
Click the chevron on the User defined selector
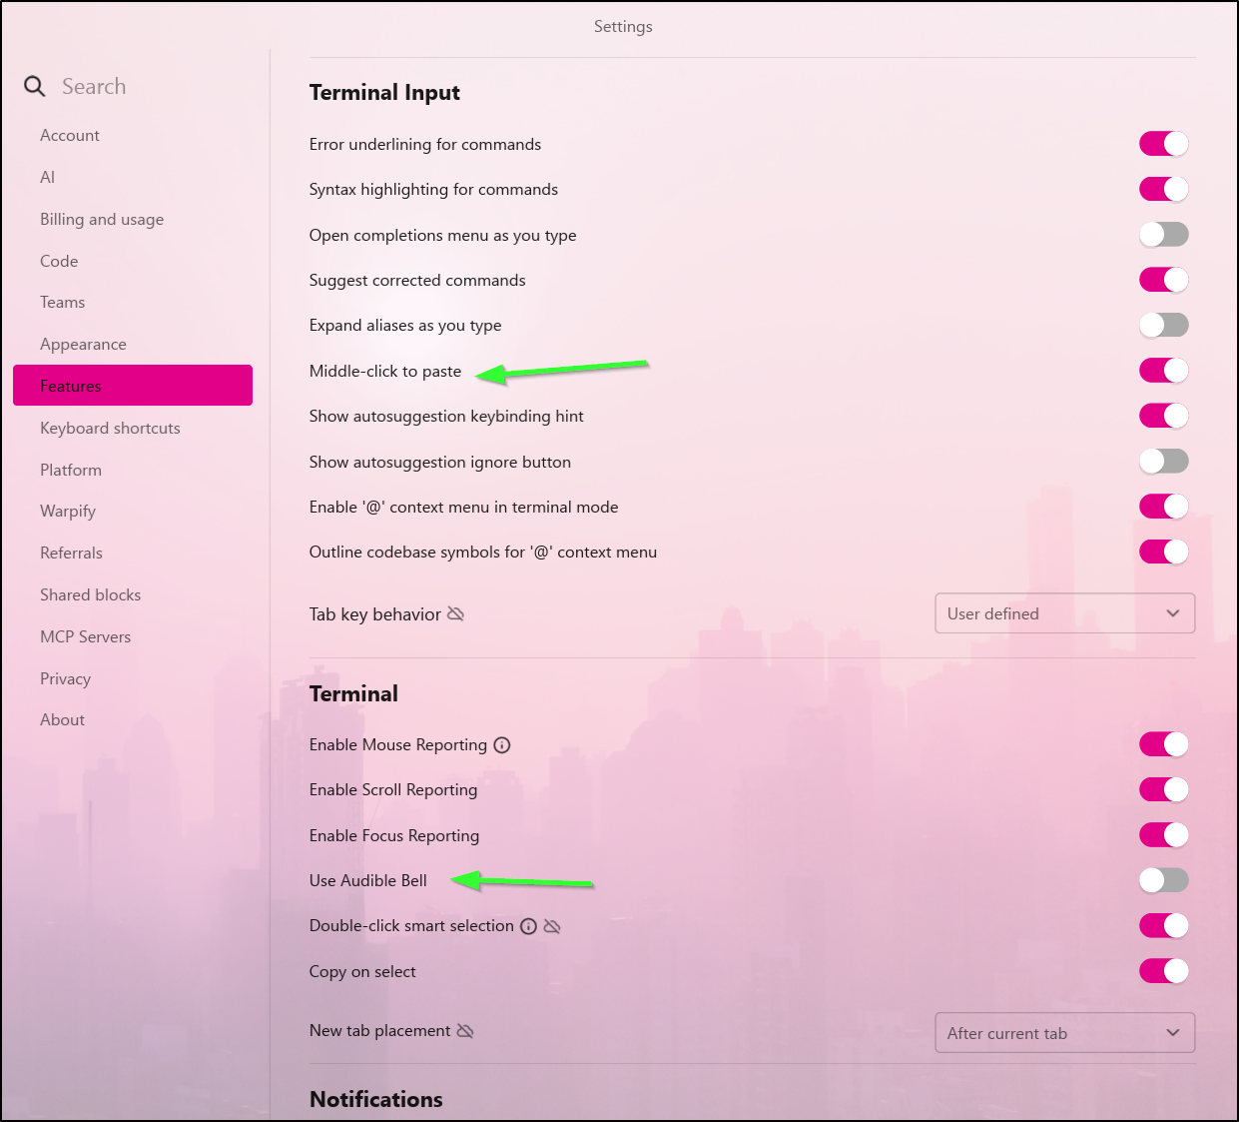pos(1173,613)
